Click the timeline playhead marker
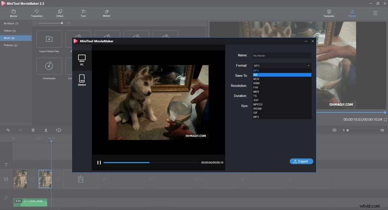 pyautogui.click(x=51, y=141)
